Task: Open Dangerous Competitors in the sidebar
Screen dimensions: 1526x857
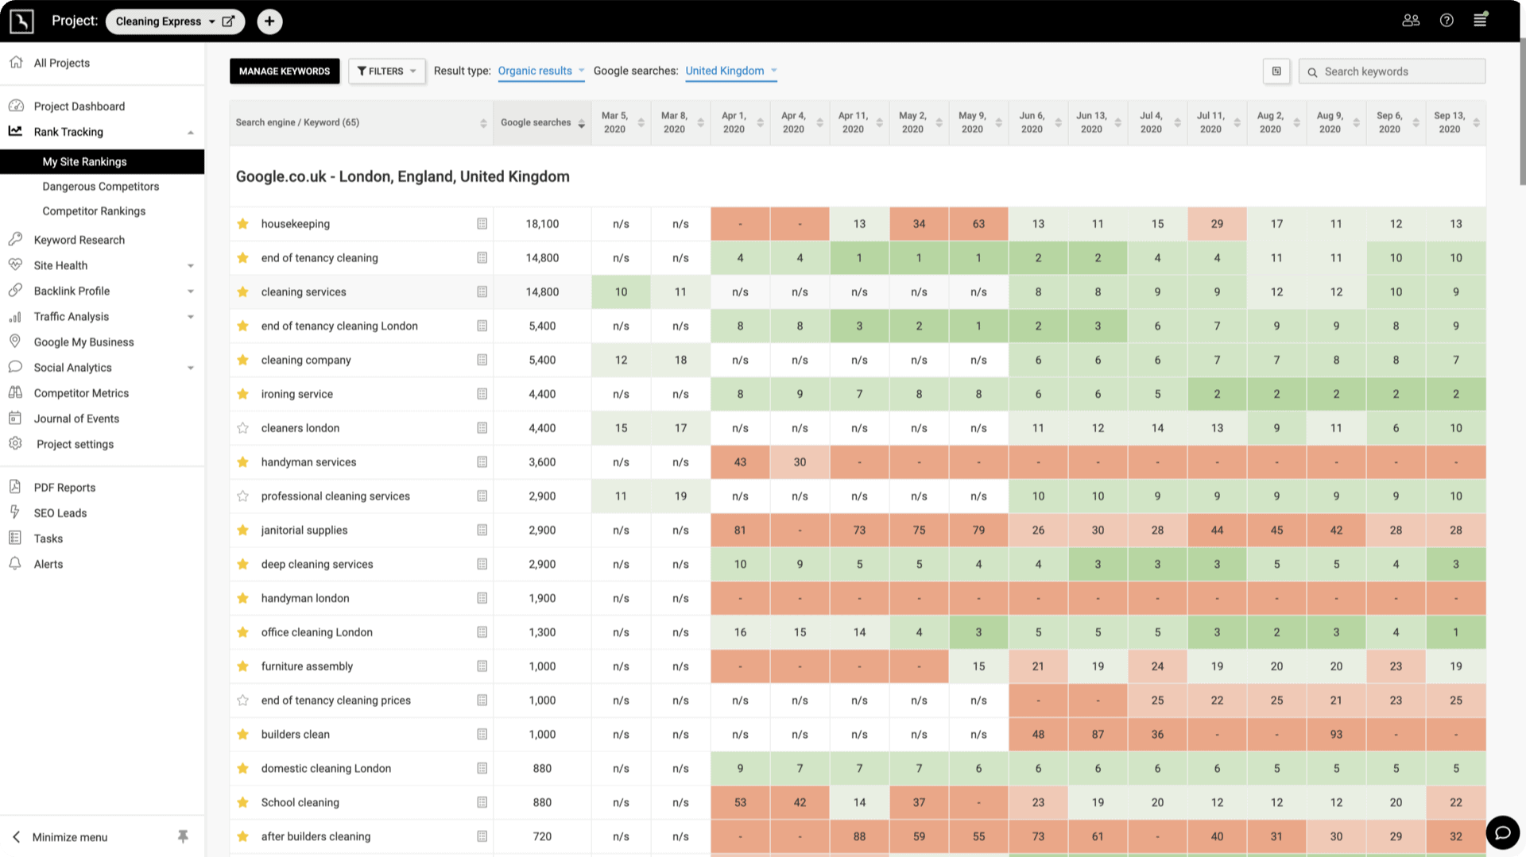Action: [x=101, y=187]
